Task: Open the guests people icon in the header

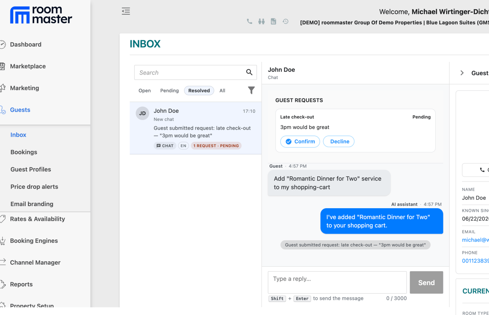Action: (x=261, y=21)
